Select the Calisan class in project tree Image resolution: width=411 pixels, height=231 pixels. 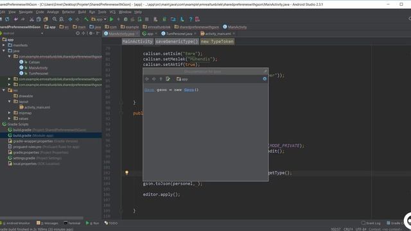(34, 62)
